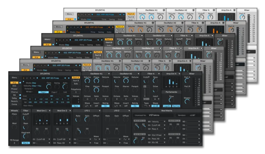Click the Menu button in front dark window
This screenshot has height=154, width=265.
coord(14,78)
